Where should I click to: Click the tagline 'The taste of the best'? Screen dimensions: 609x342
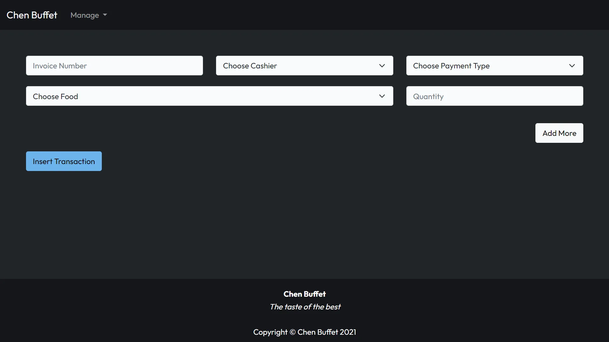point(305,307)
